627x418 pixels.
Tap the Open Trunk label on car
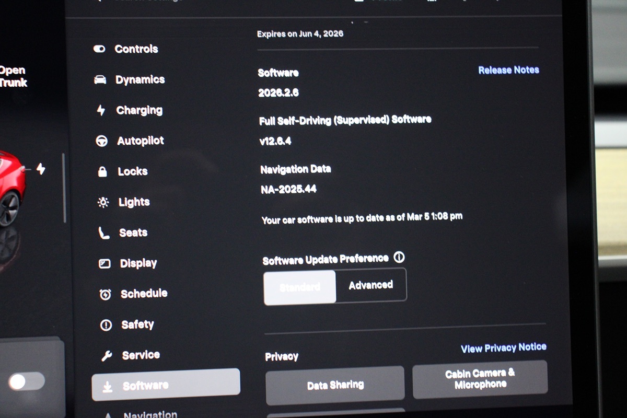pyautogui.click(x=13, y=76)
